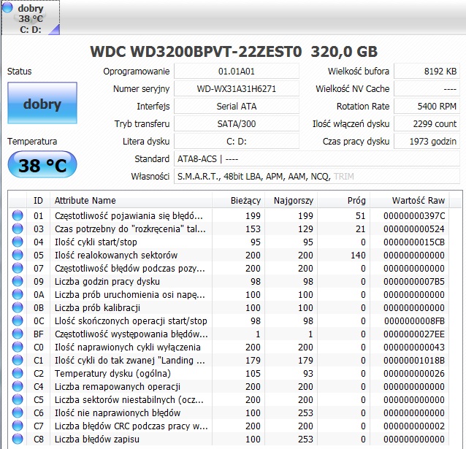The image size is (466, 449).
Task: Select the dobry 38 °C C: D: disk tab
Action: click(31, 18)
